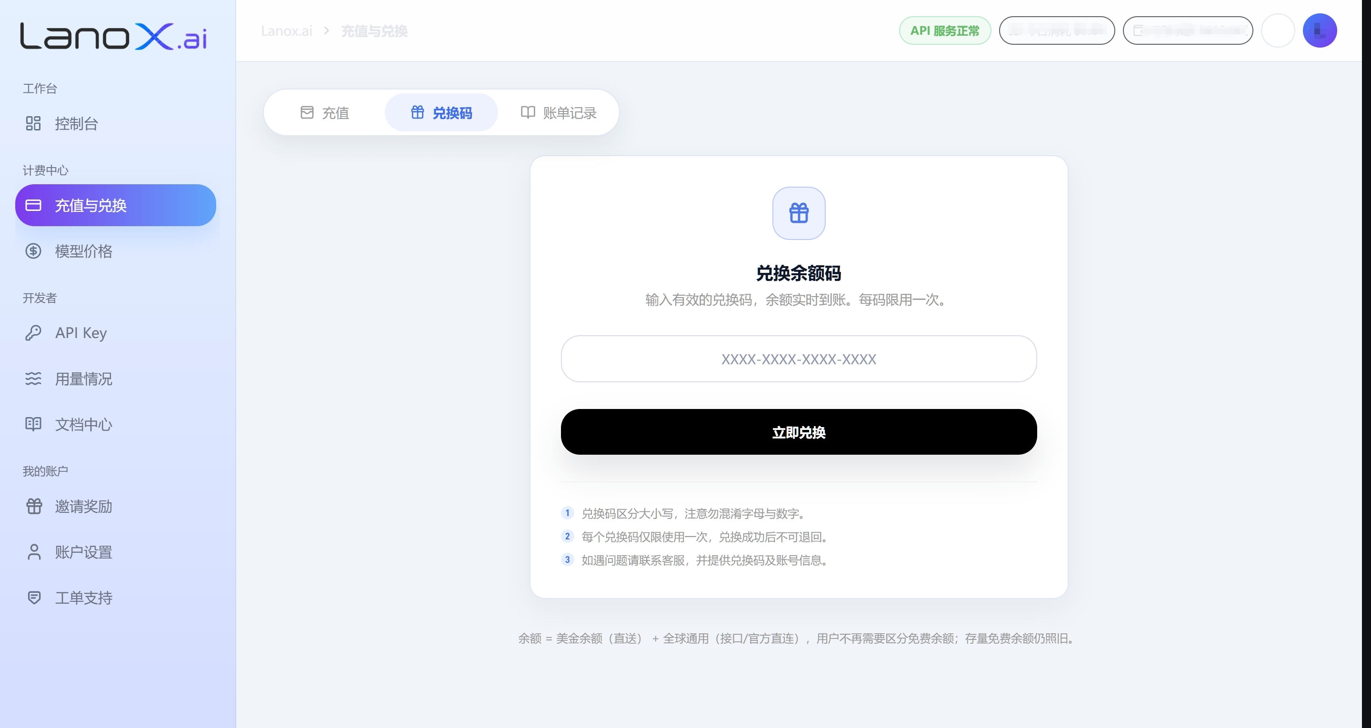
Task: Open 文档中心 in the sidebar
Action: point(116,424)
